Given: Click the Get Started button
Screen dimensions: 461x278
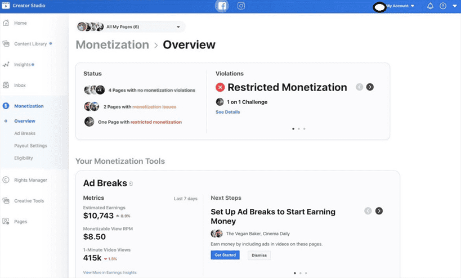Looking at the screenshot, I should (x=225, y=255).
